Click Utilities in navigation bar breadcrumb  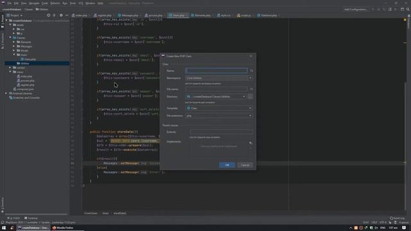click(x=42, y=9)
